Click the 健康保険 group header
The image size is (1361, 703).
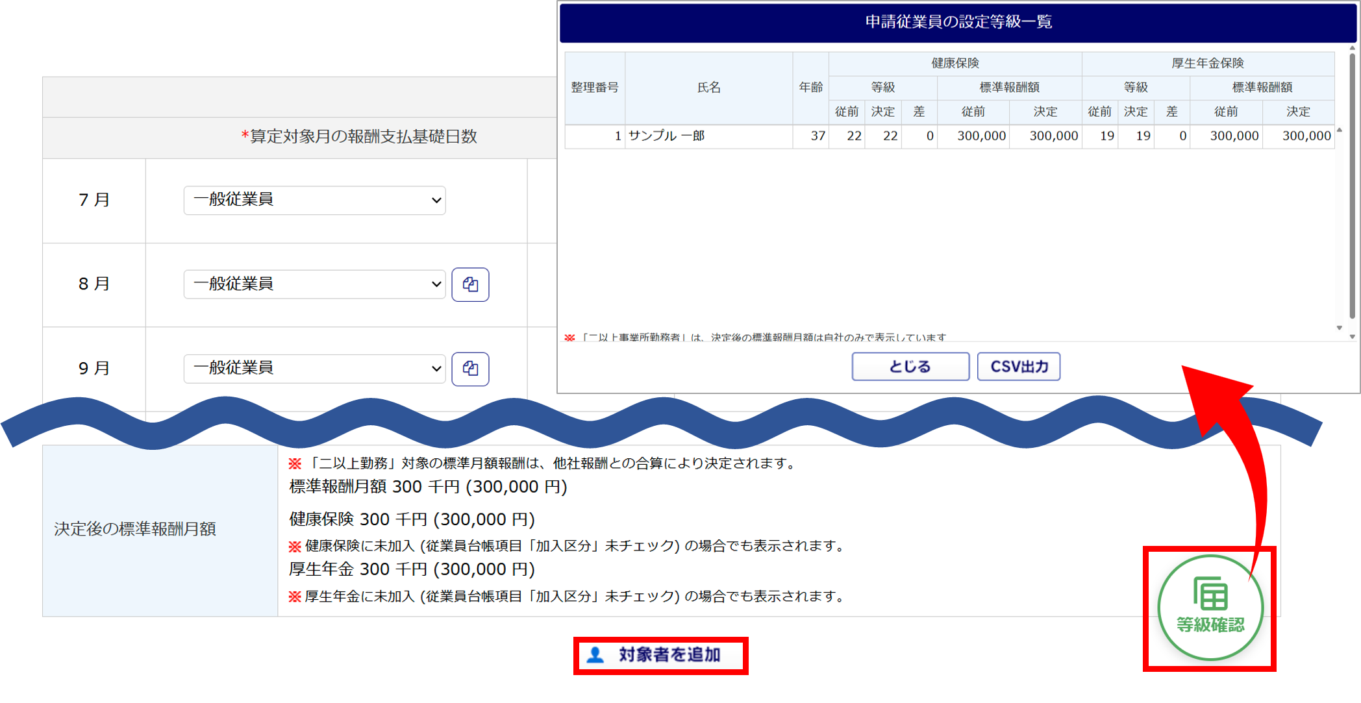click(x=955, y=63)
